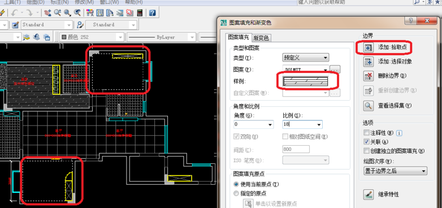Click the dialog's question-mark help button

410,21
